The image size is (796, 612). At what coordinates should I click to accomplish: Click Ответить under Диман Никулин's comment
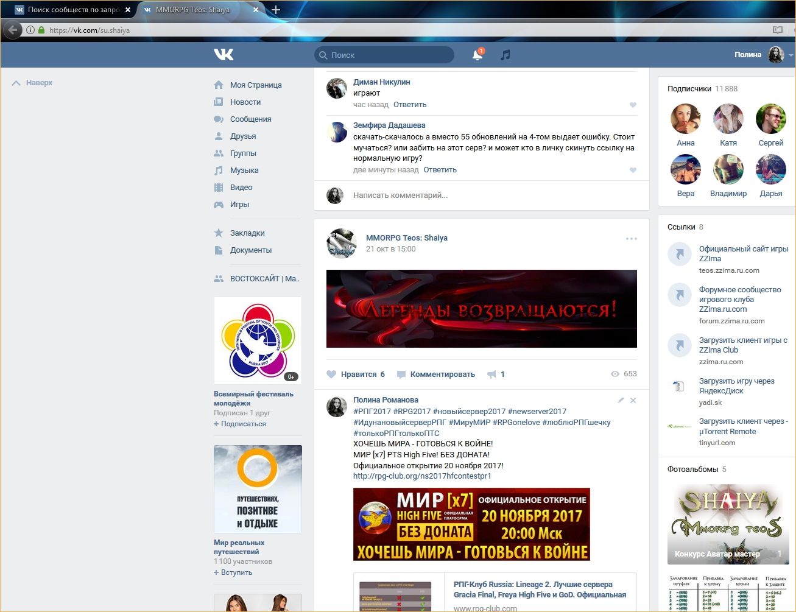click(x=410, y=105)
